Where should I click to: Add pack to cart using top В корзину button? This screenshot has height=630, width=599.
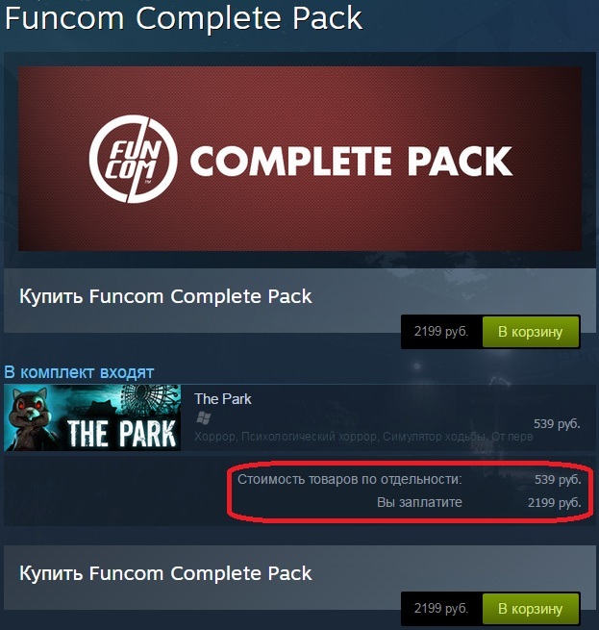tap(531, 332)
